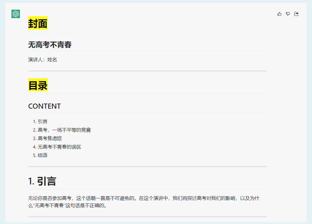Viewport: 312px width, 224px height.
Task: Select list item 5 结语
Action: tap(42, 155)
